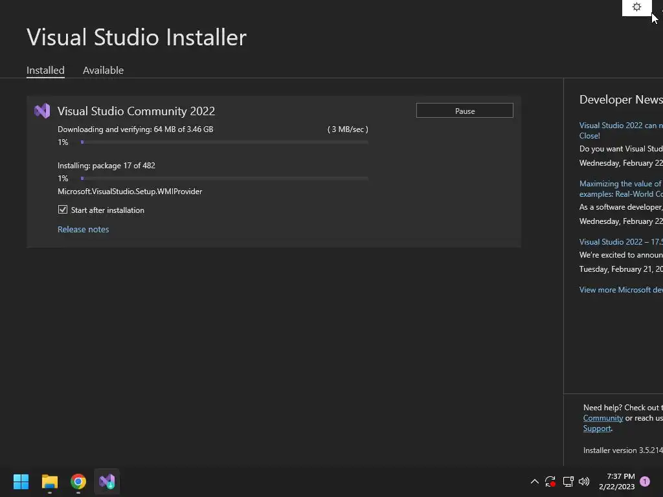The height and width of the screenshot is (497, 663).
Task: Open the Release notes link
Action: pyautogui.click(x=84, y=230)
